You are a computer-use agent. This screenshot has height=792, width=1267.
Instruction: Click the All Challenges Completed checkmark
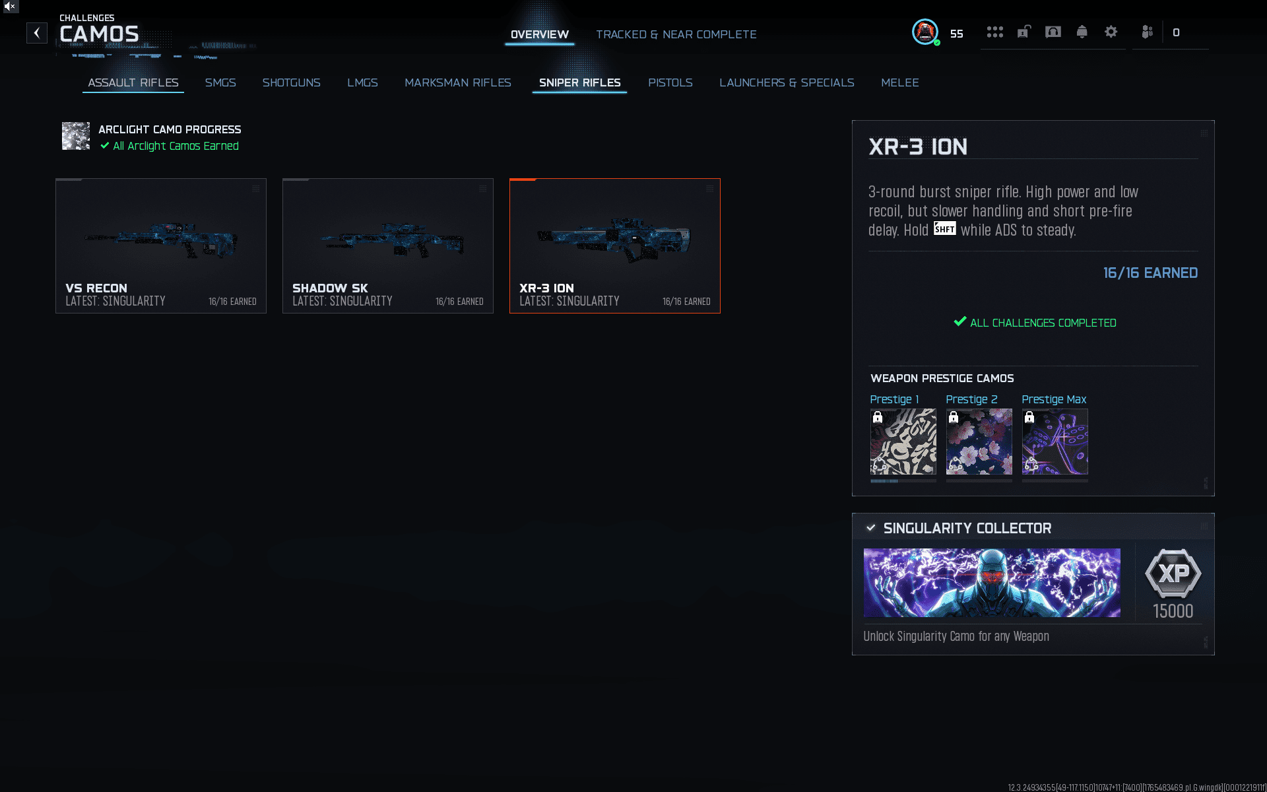(960, 322)
